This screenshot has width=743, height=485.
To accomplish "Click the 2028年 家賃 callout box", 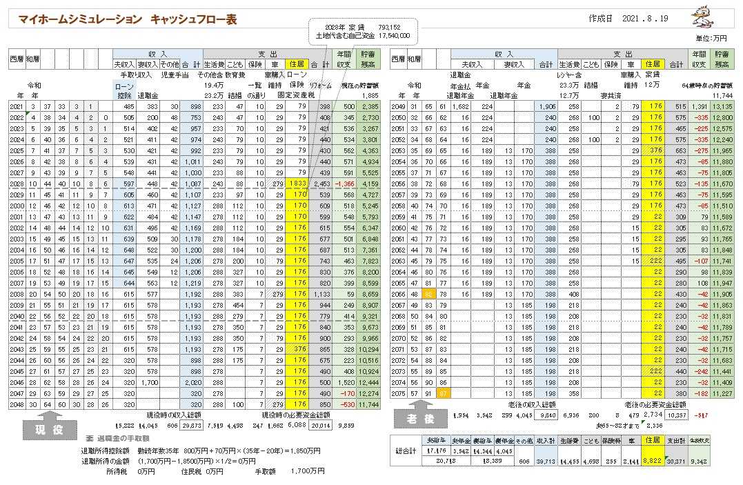I will (362, 31).
